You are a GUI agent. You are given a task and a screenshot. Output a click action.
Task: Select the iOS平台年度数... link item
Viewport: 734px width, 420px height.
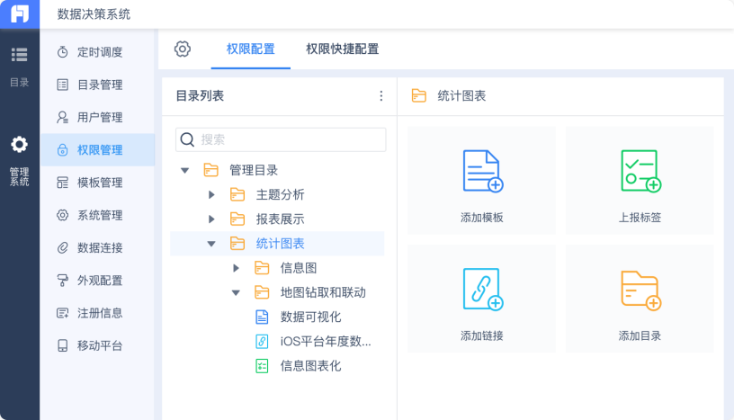tap(325, 341)
